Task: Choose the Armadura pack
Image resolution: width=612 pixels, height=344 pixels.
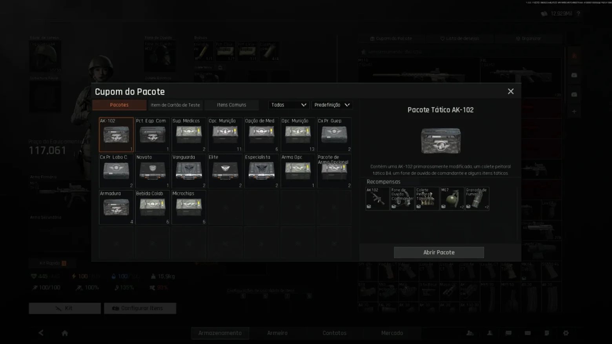Action: pos(116,207)
